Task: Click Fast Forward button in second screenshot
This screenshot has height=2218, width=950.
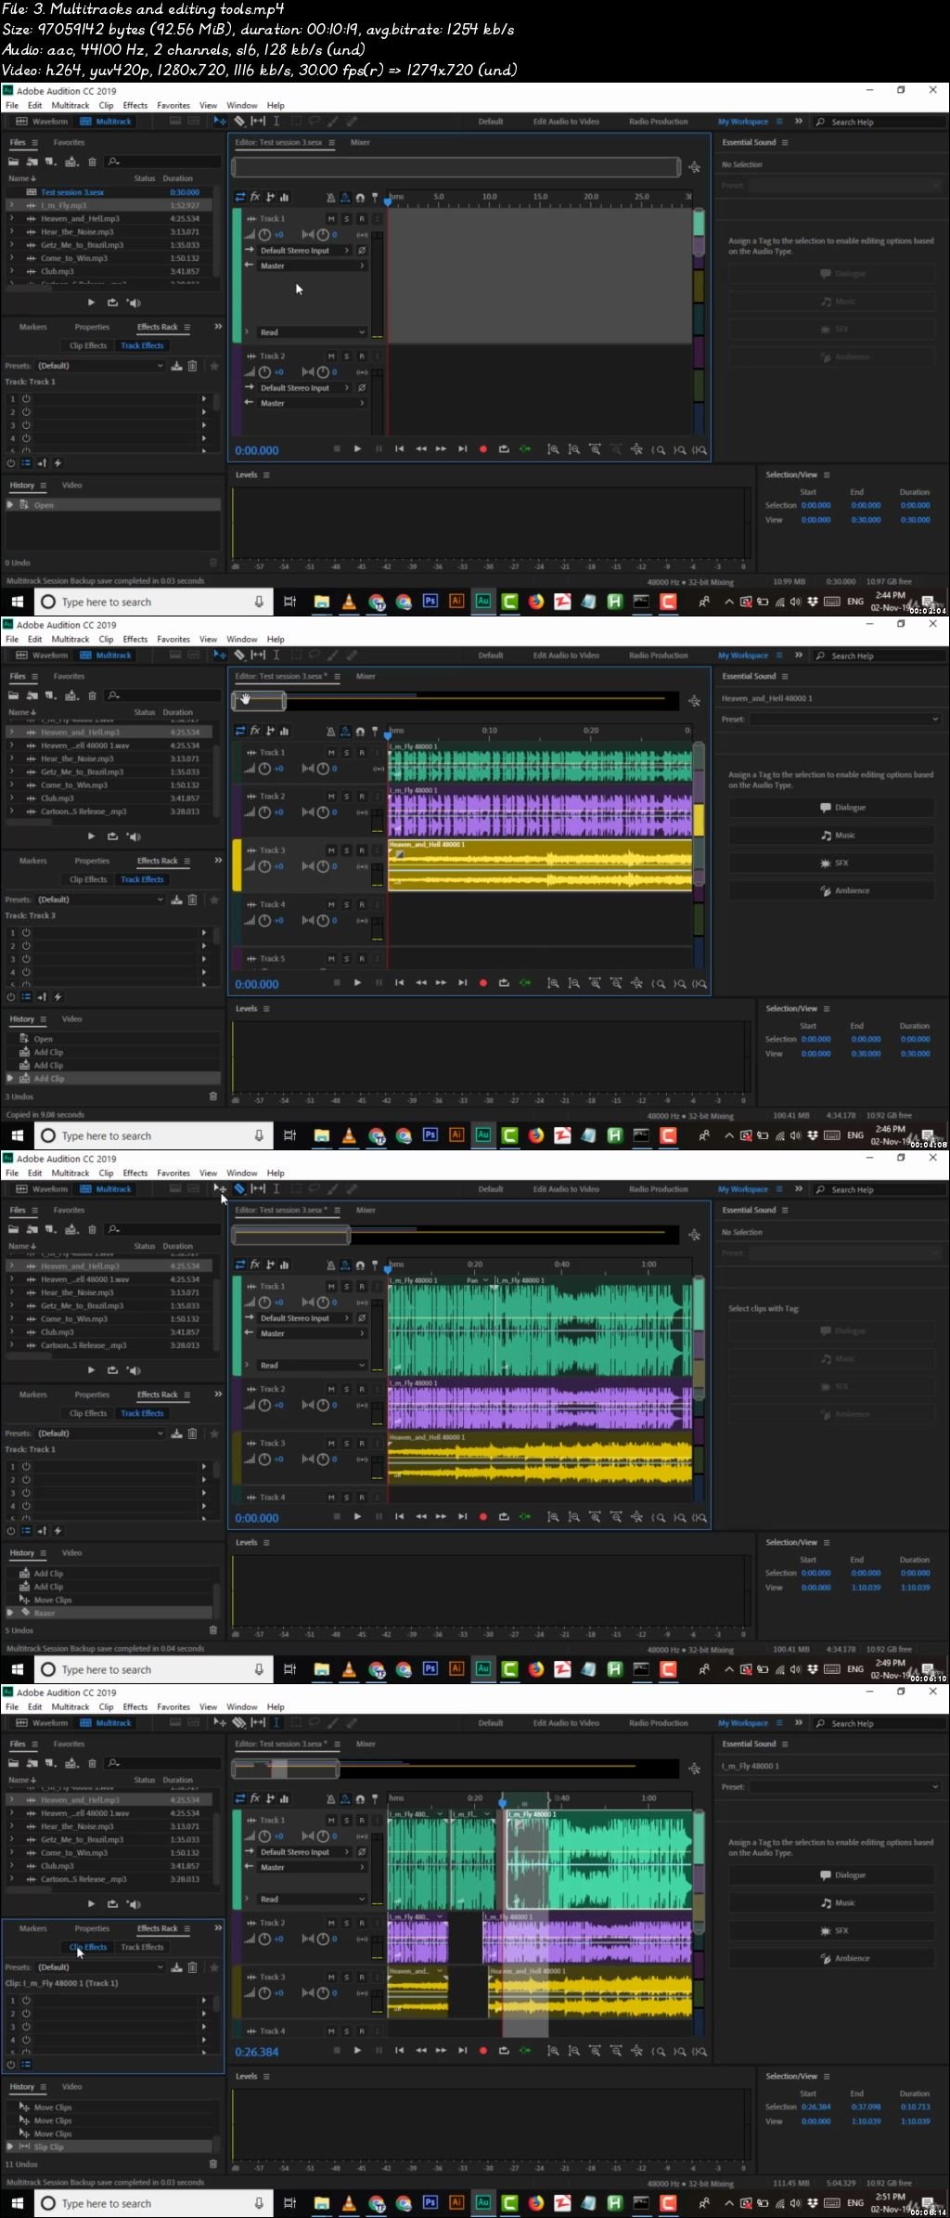Action: (442, 983)
